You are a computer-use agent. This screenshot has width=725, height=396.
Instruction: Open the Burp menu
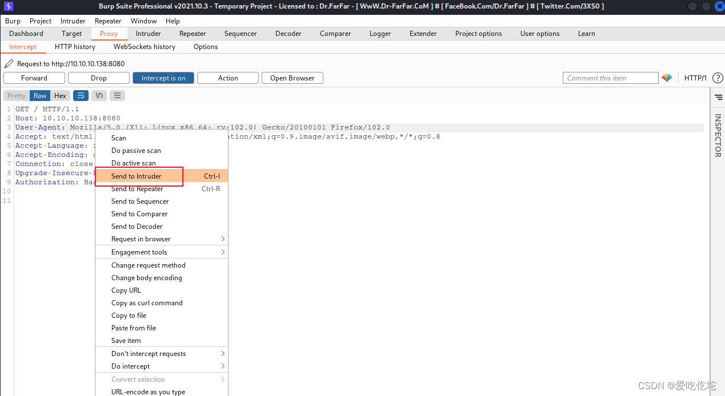pos(13,21)
